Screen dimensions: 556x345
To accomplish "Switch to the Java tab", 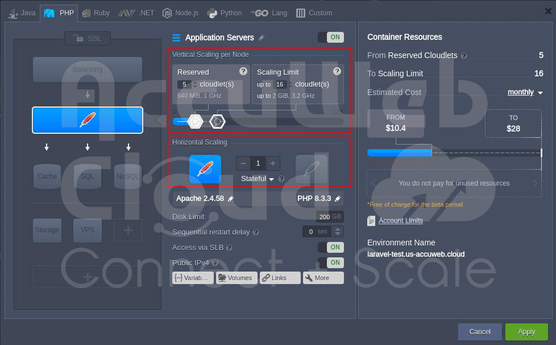I will coord(22,13).
